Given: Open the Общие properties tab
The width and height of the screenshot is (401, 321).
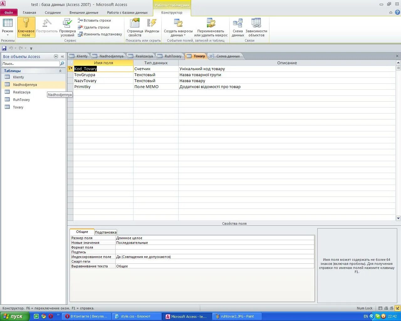Looking at the screenshot, I should tap(82, 232).
